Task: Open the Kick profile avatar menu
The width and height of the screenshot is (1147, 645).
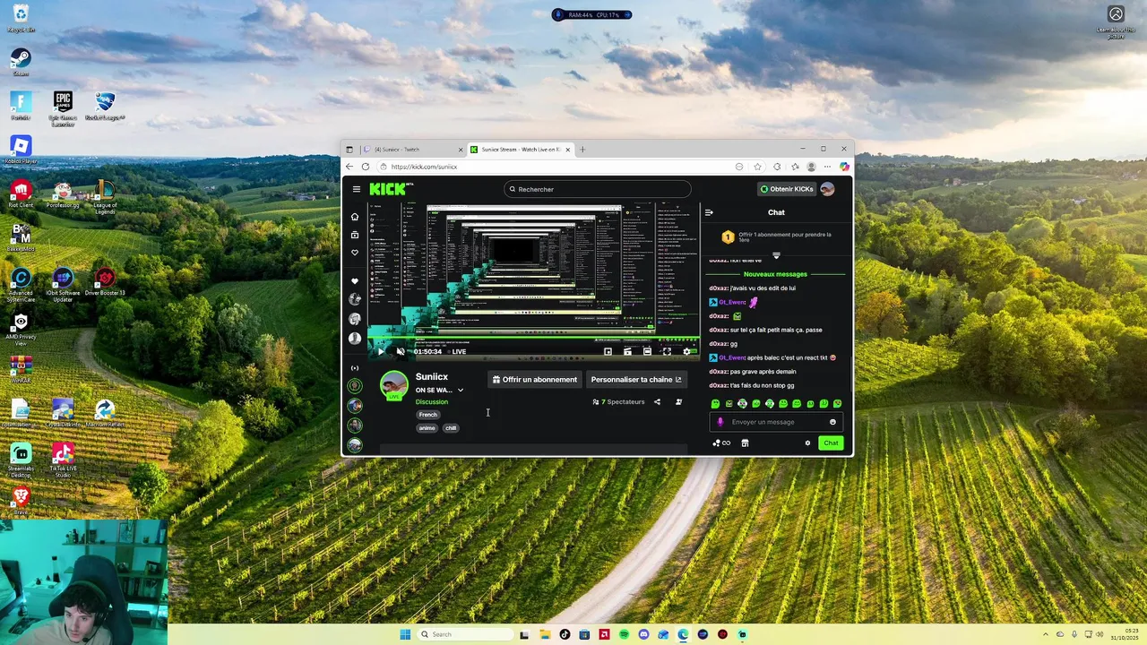Action: point(827,189)
